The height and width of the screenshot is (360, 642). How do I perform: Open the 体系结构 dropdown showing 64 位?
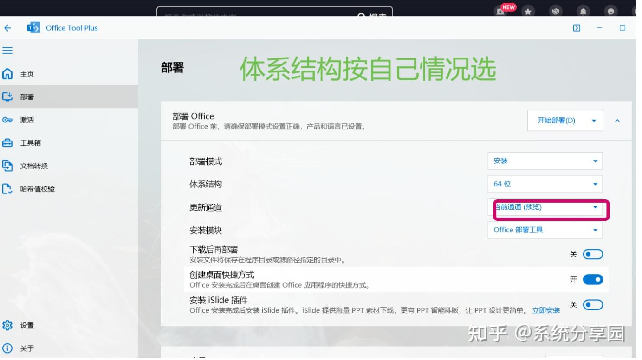pyautogui.click(x=545, y=184)
